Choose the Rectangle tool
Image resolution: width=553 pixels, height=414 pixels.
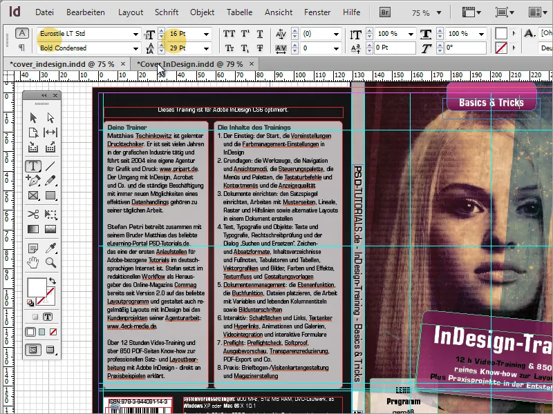click(50, 195)
